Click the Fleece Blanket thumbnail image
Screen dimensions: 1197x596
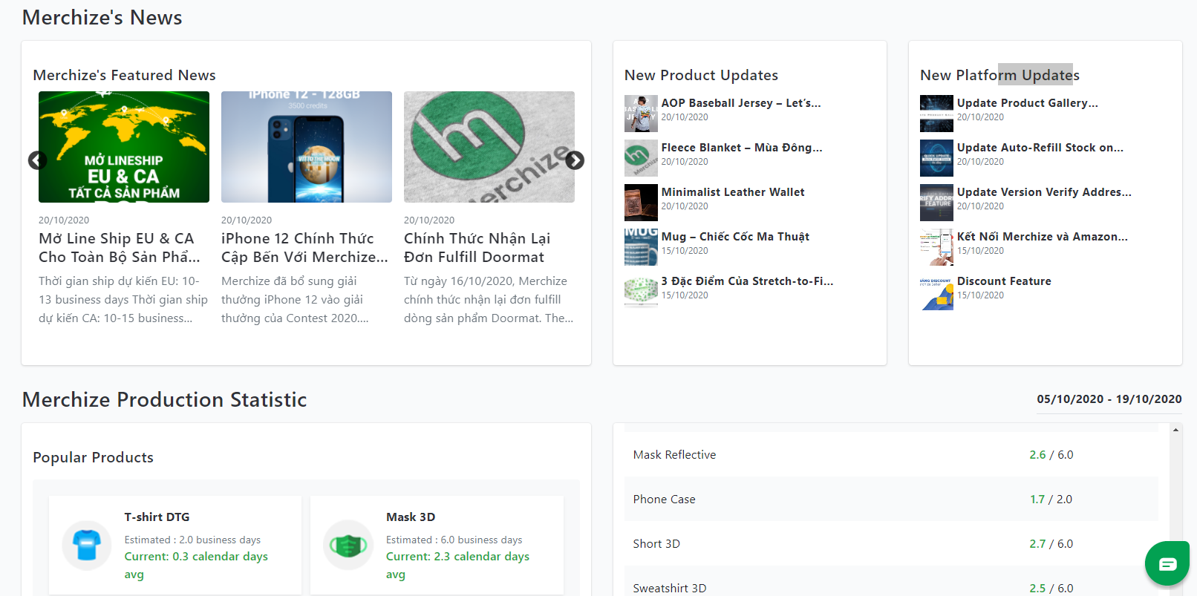tap(641, 158)
